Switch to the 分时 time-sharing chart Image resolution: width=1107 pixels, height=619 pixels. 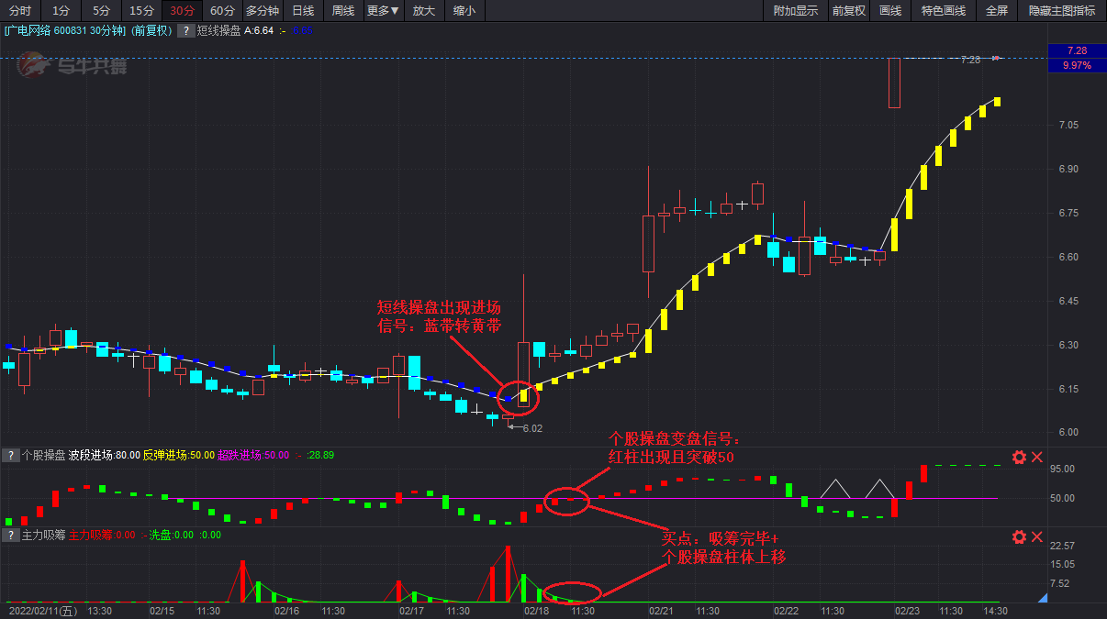tap(19, 11)
